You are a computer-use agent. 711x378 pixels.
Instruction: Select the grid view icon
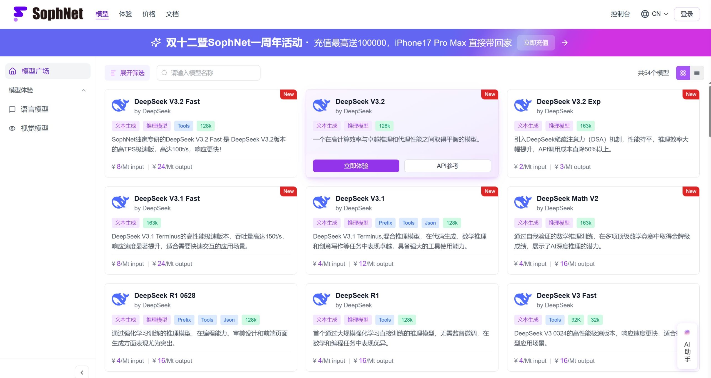tap(683, 73)
